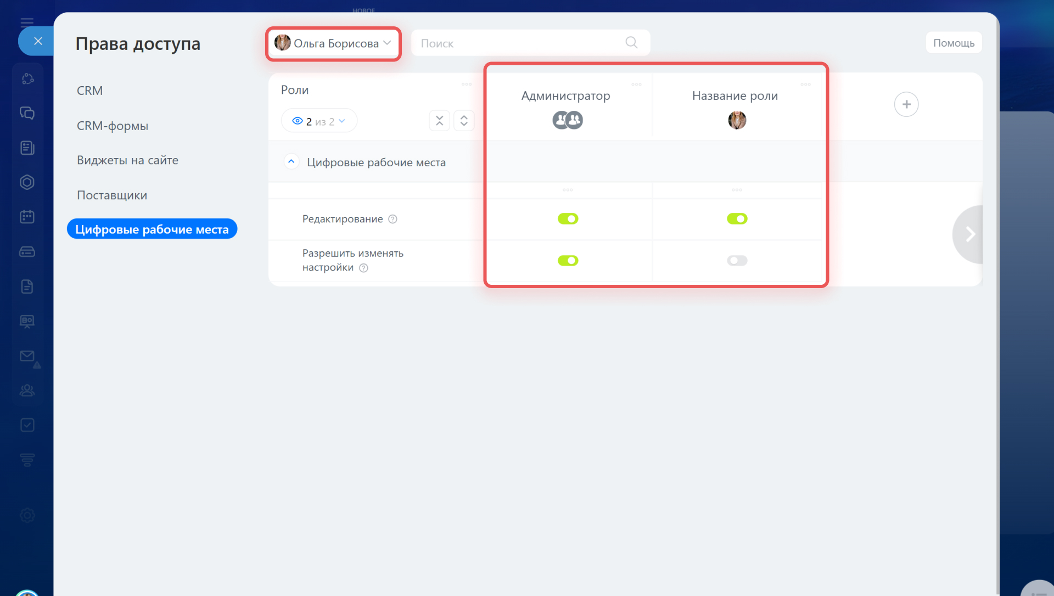Close panel with the blue X button
The width and height of the screenshot is (1054, 596).
pyautogui.click(x=37, y=41)
